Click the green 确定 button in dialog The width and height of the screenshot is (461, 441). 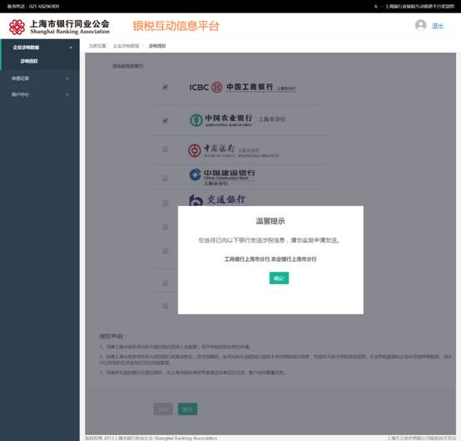coord(279,278)
